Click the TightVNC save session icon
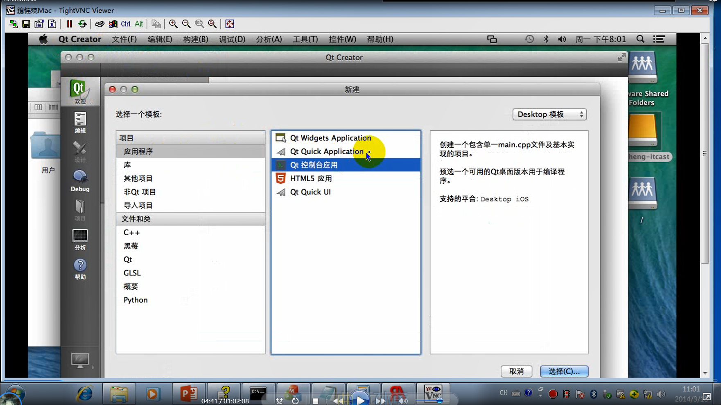Image resolution: width=721 pixels, height=405 pixels. coord(26,24)
